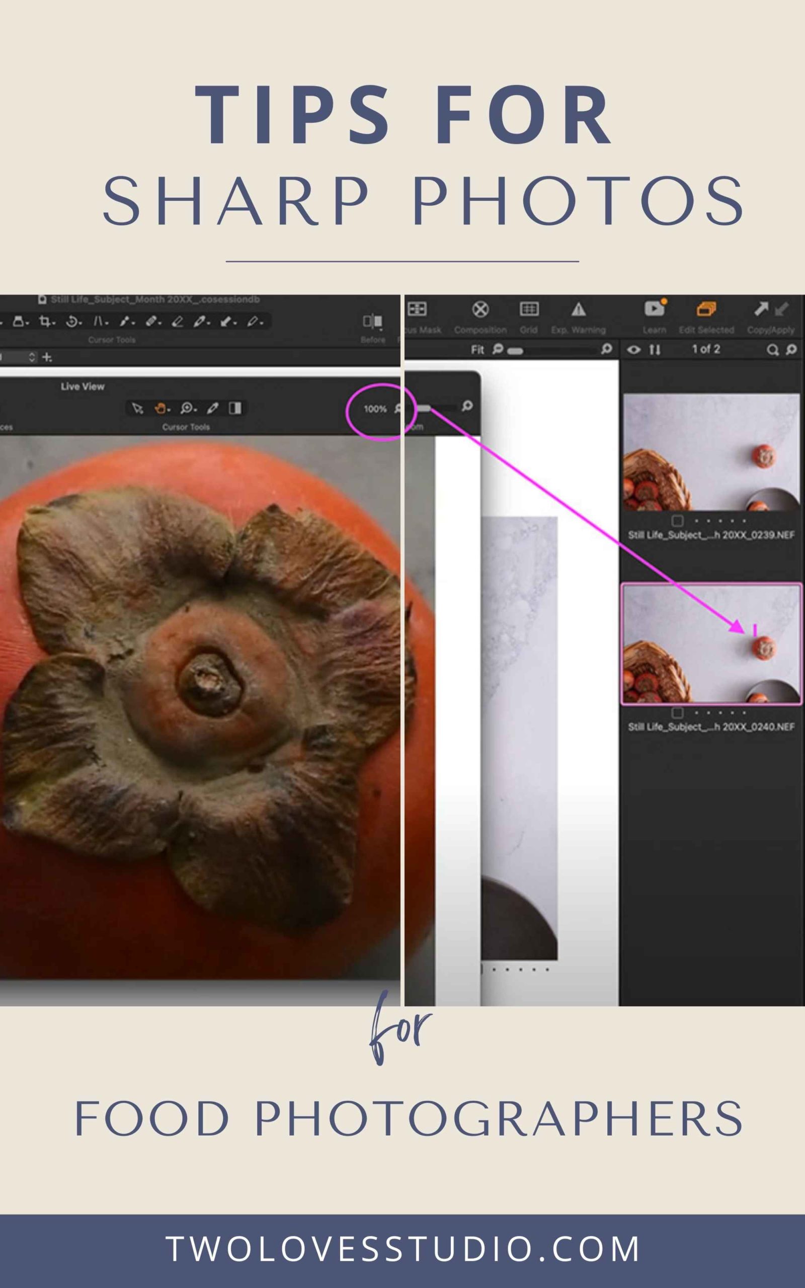Toggle the browser eye visibility icon
Image resolution: width=805 pixels, height=1288 pixels.
click(633, 350)
